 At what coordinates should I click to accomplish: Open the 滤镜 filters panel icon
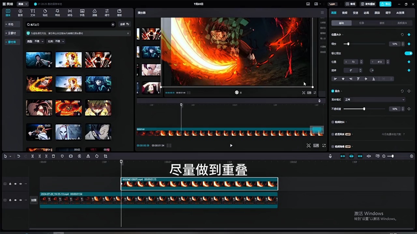94,13
